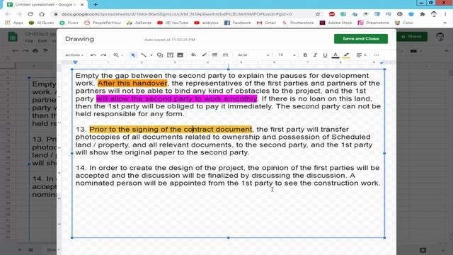Open the Shutterstock bookmark

(297, 23)
